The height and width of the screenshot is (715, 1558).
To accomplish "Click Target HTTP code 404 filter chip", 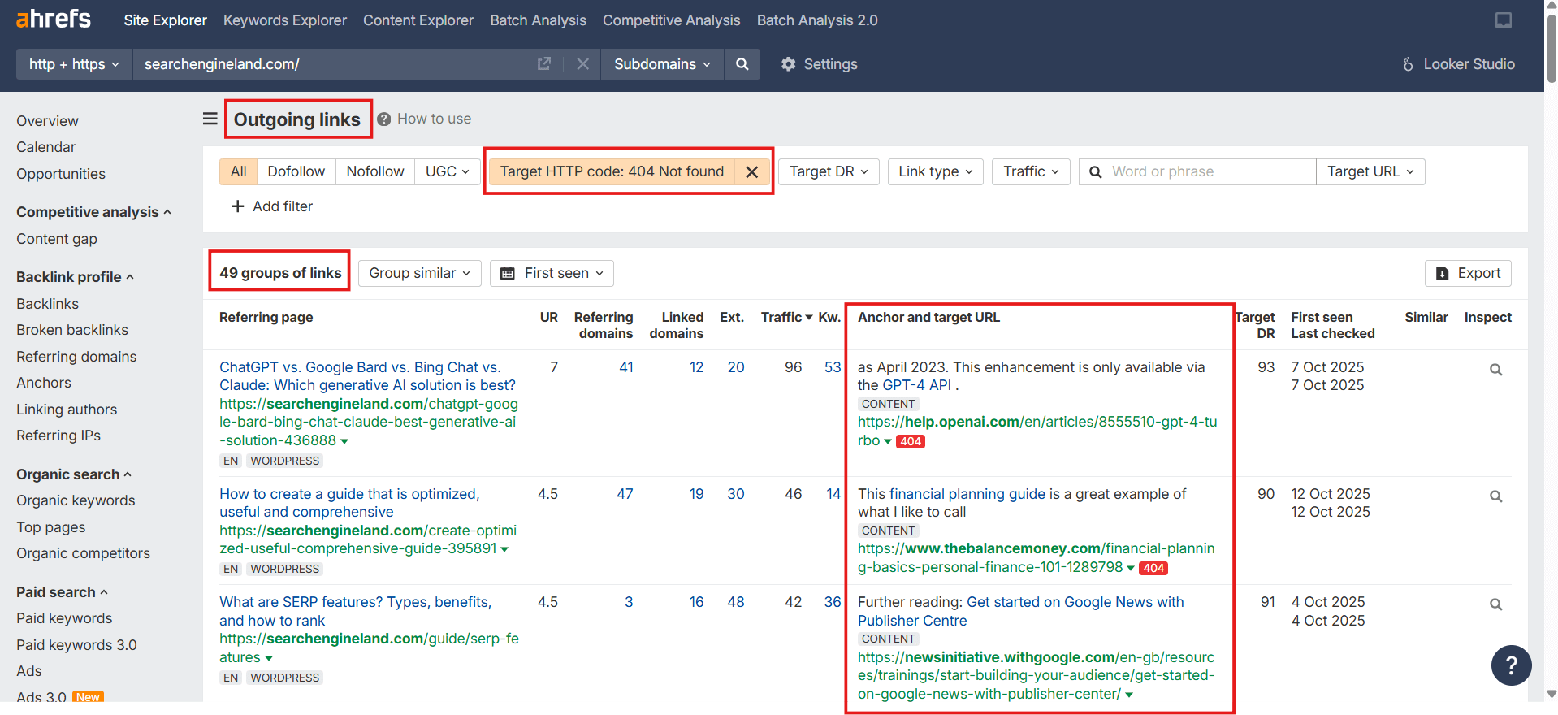I will 612,171.
